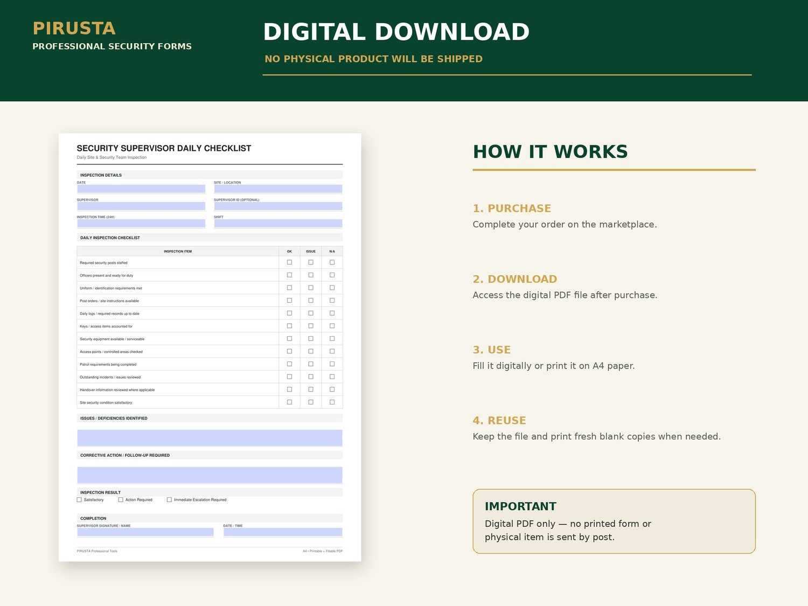Viewport: 808px width, 606px height.
Task: Click PROFESSIONAL SECURITY FORMS tagline
Action: 112,46
